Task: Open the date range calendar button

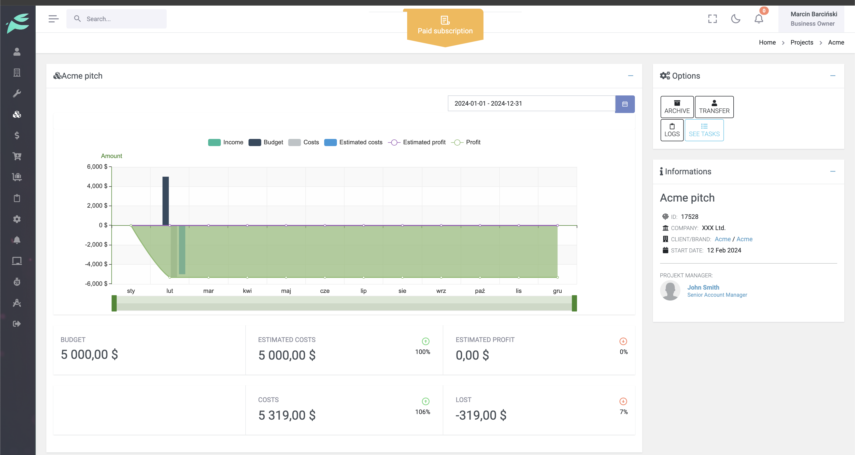Action: (x=625, y=104)
